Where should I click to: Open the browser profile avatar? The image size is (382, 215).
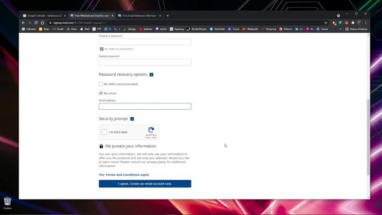pyautogui.click(x=359, y=23)
